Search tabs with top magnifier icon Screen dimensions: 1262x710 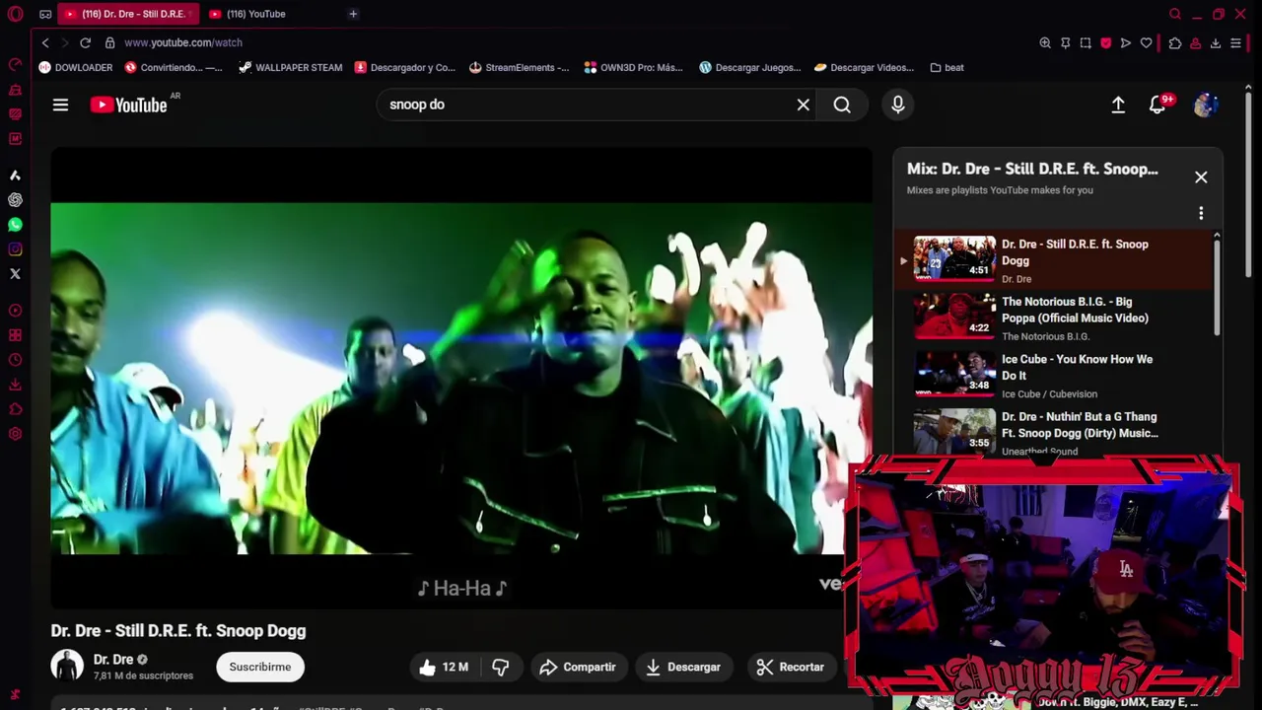pos(1175,14)
